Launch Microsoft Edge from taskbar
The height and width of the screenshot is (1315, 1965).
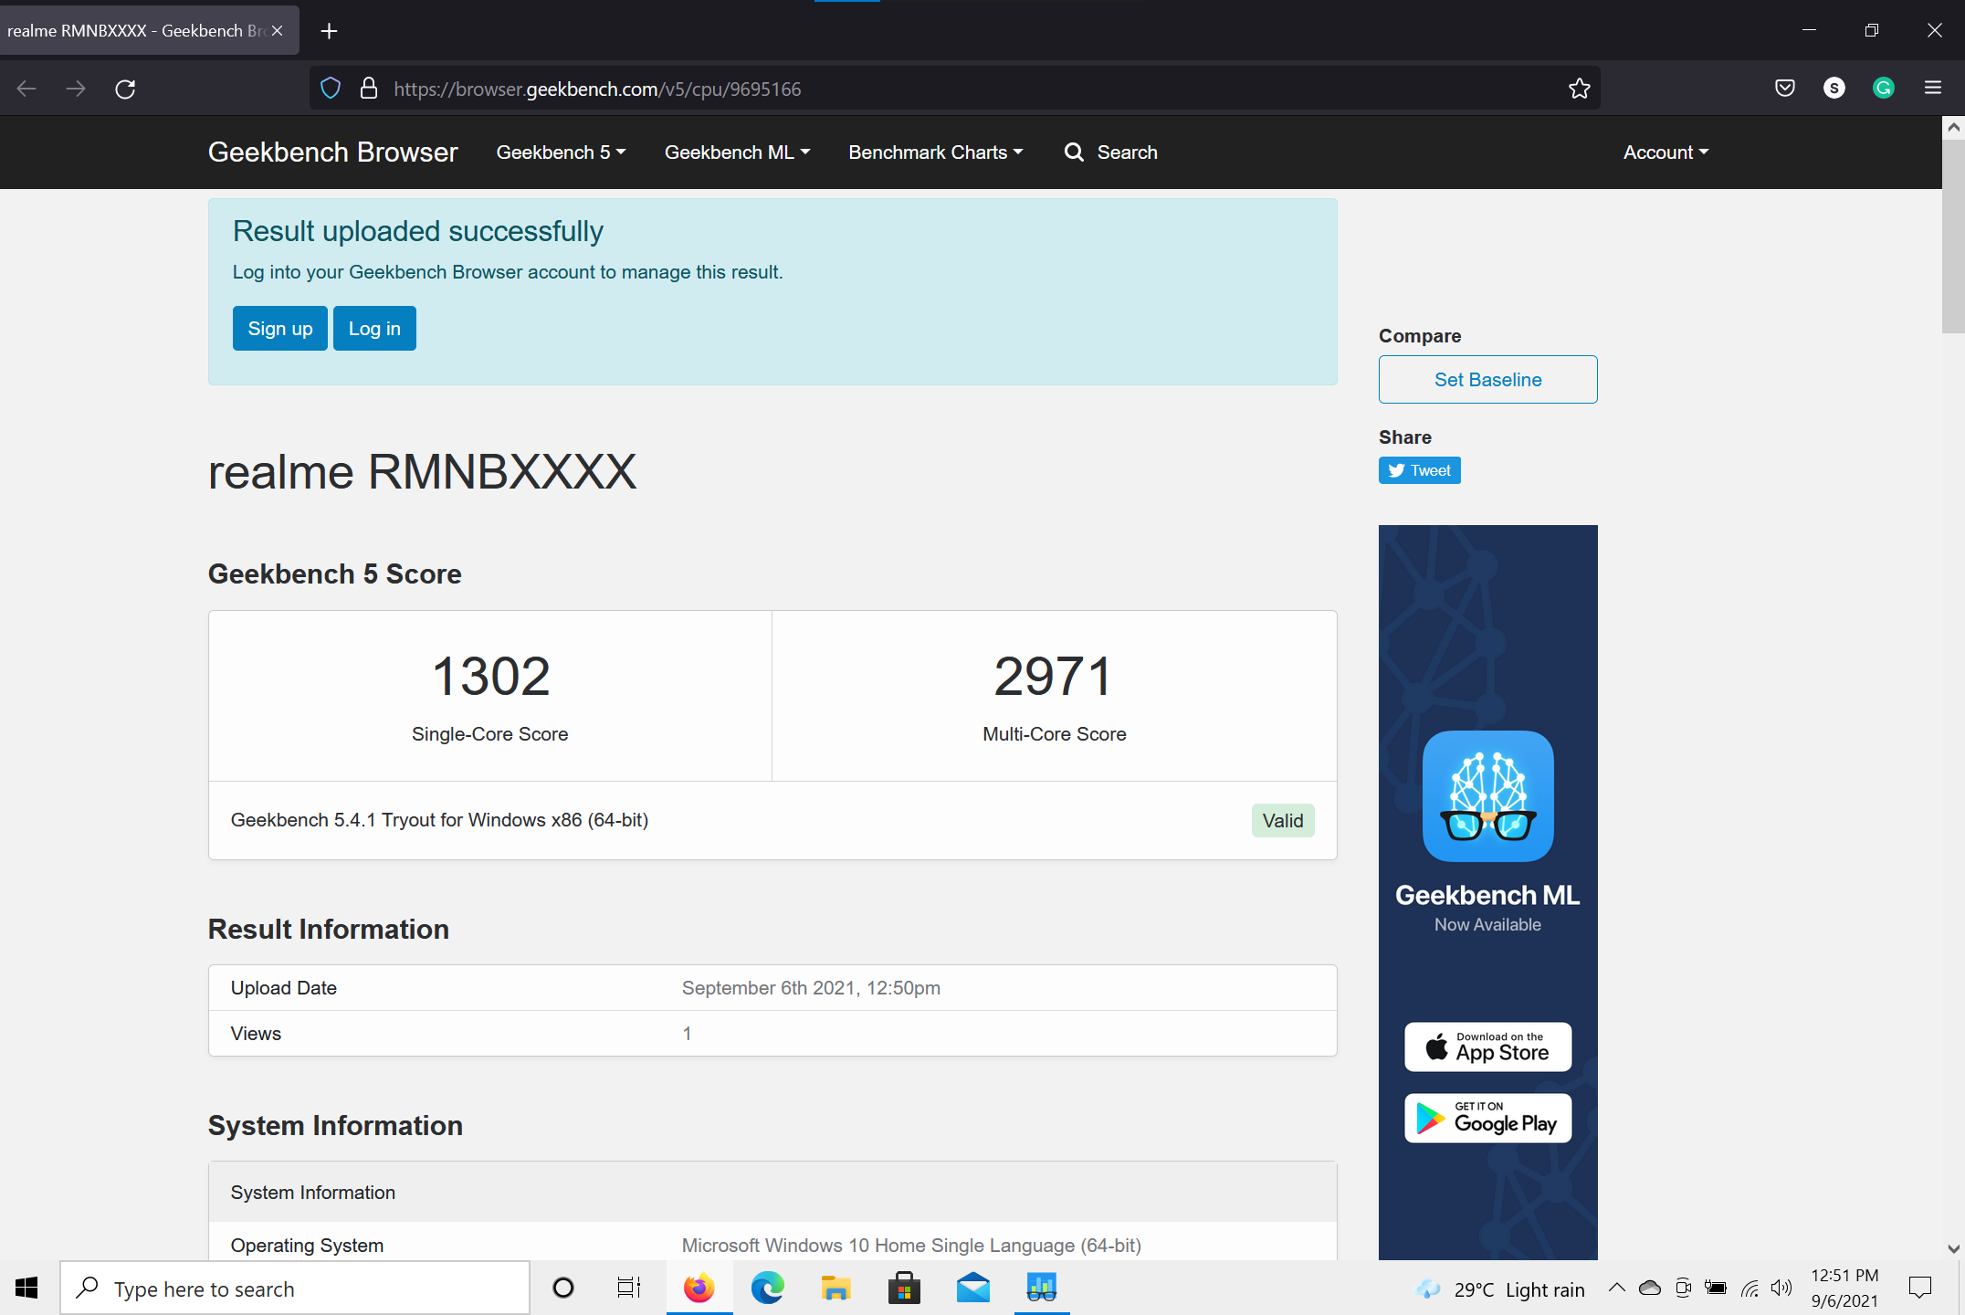coord(768,1289)
